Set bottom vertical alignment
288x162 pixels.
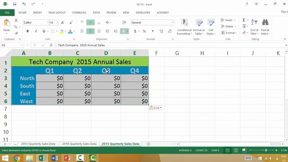99,23
